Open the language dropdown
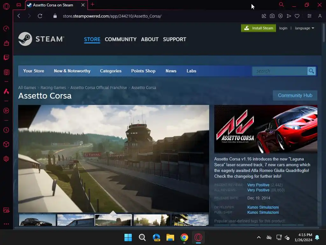This screenshot has width=326, height=245. pos(304,28)
